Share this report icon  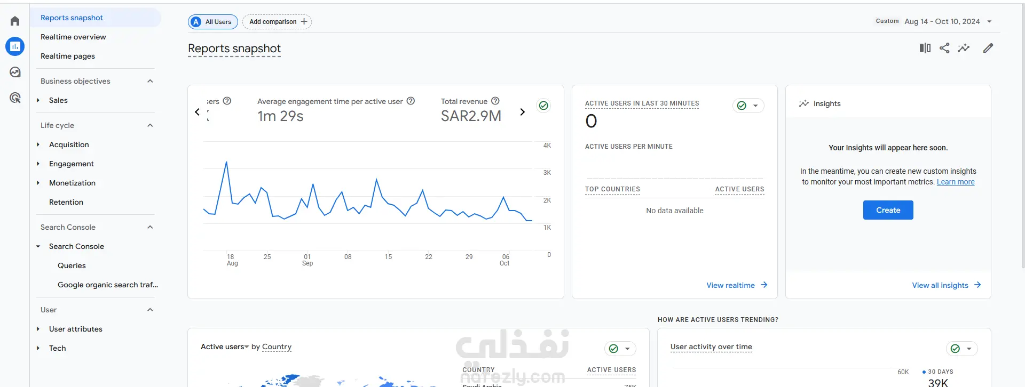pos(944,48)
